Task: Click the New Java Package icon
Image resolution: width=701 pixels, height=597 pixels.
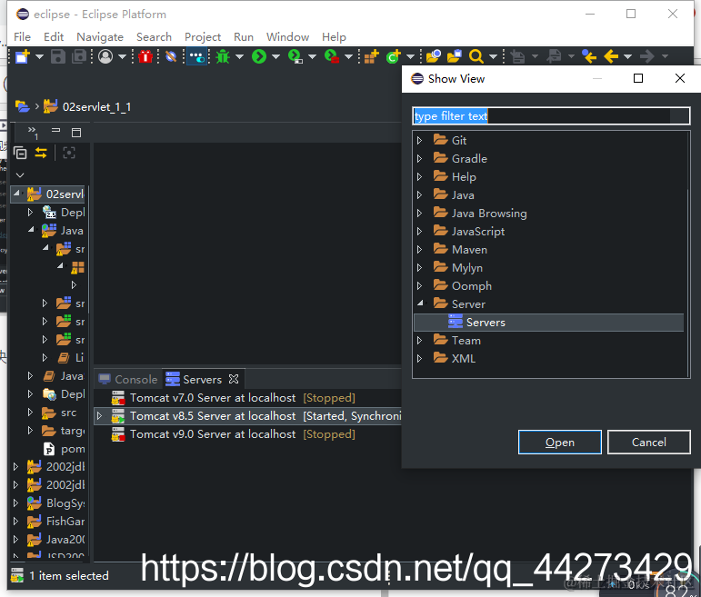Action: 371,56
